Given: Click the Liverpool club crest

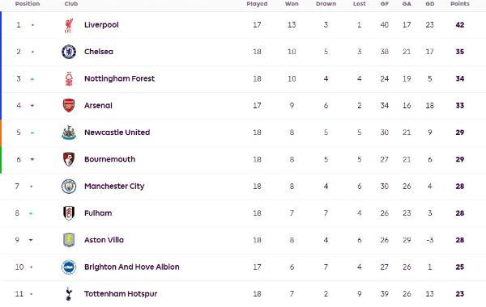Looking at the screenshot, I should pyautogui.click(x=69, y=25).
